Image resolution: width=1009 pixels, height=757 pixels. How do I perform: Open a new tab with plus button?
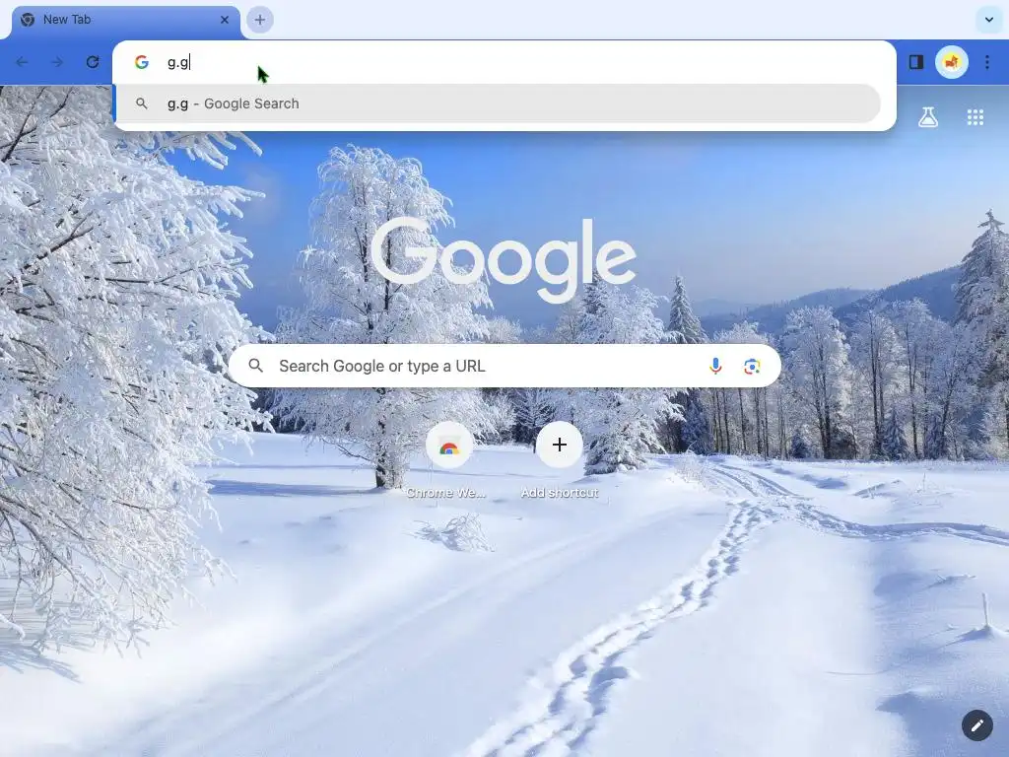260,20
